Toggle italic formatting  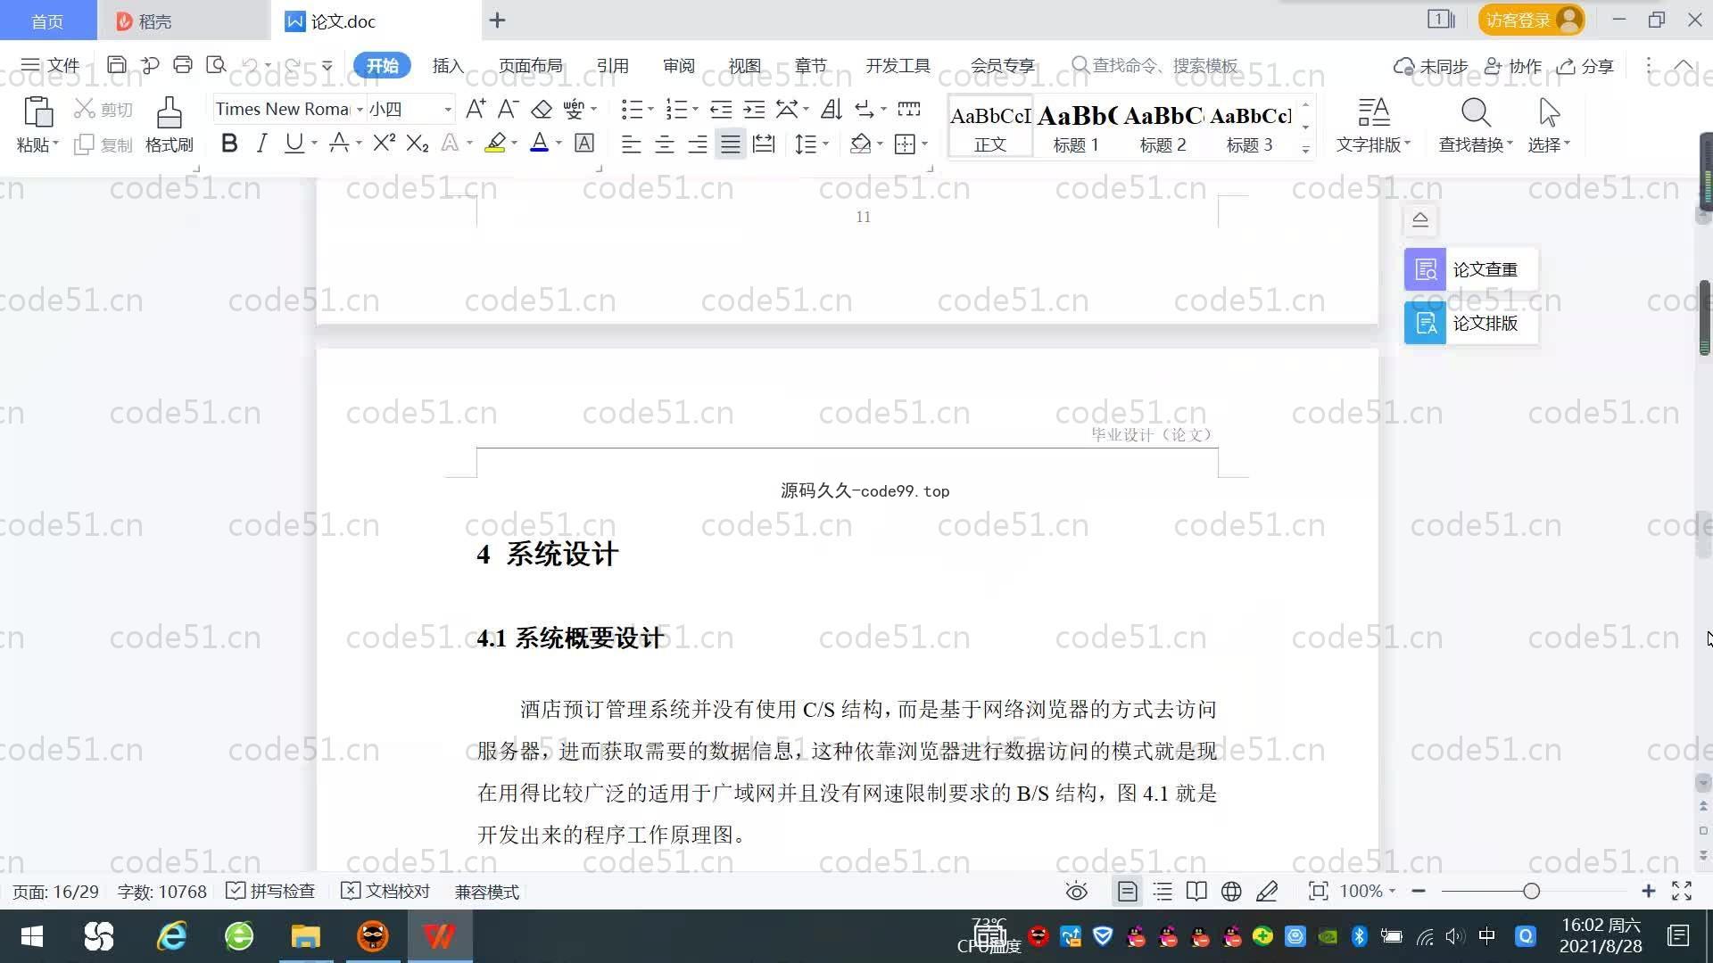point(261,143)
